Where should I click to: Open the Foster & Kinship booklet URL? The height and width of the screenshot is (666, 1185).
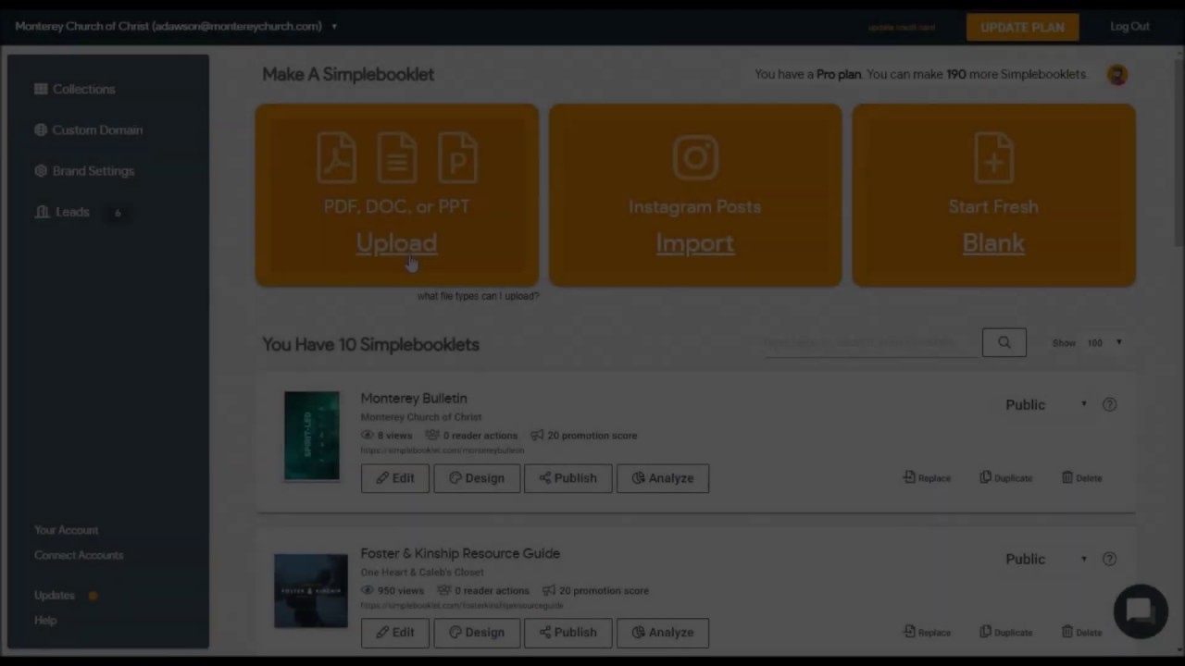[x=461, y=606]
